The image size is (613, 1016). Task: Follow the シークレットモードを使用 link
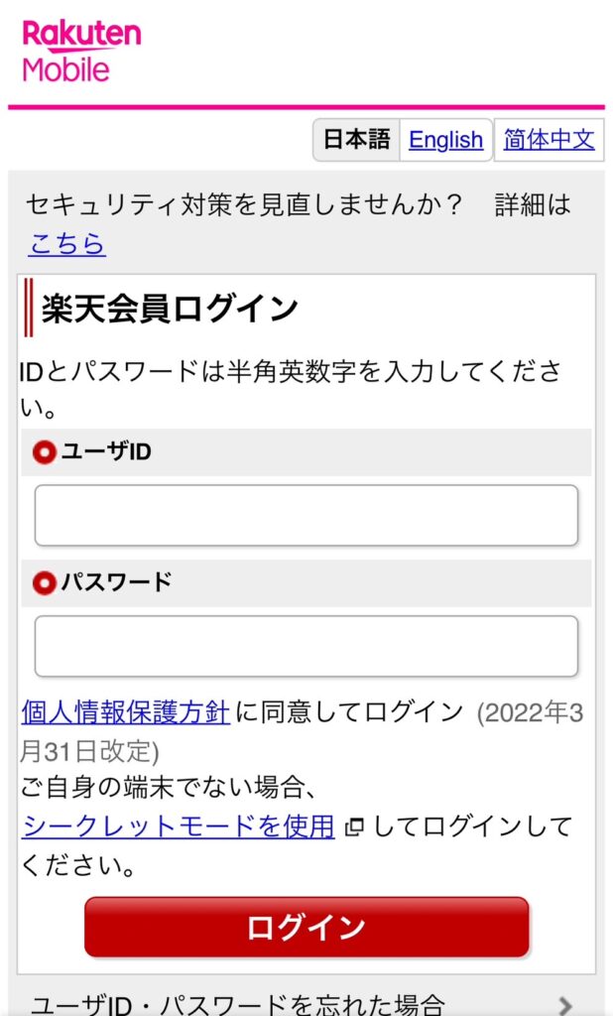[x=179, y=826]
